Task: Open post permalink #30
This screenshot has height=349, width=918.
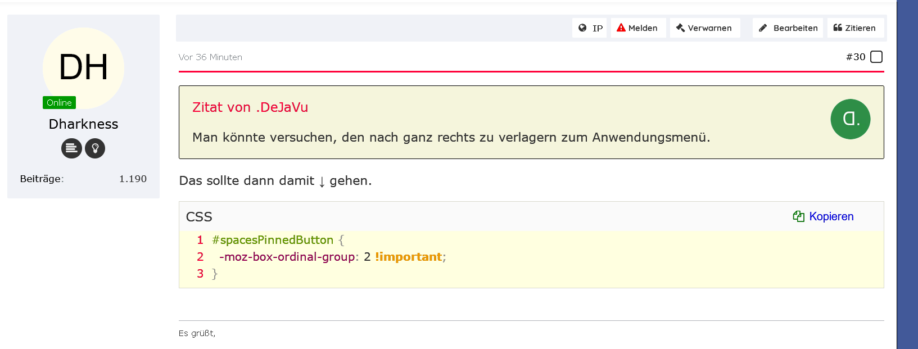Action: coord(855,57)
